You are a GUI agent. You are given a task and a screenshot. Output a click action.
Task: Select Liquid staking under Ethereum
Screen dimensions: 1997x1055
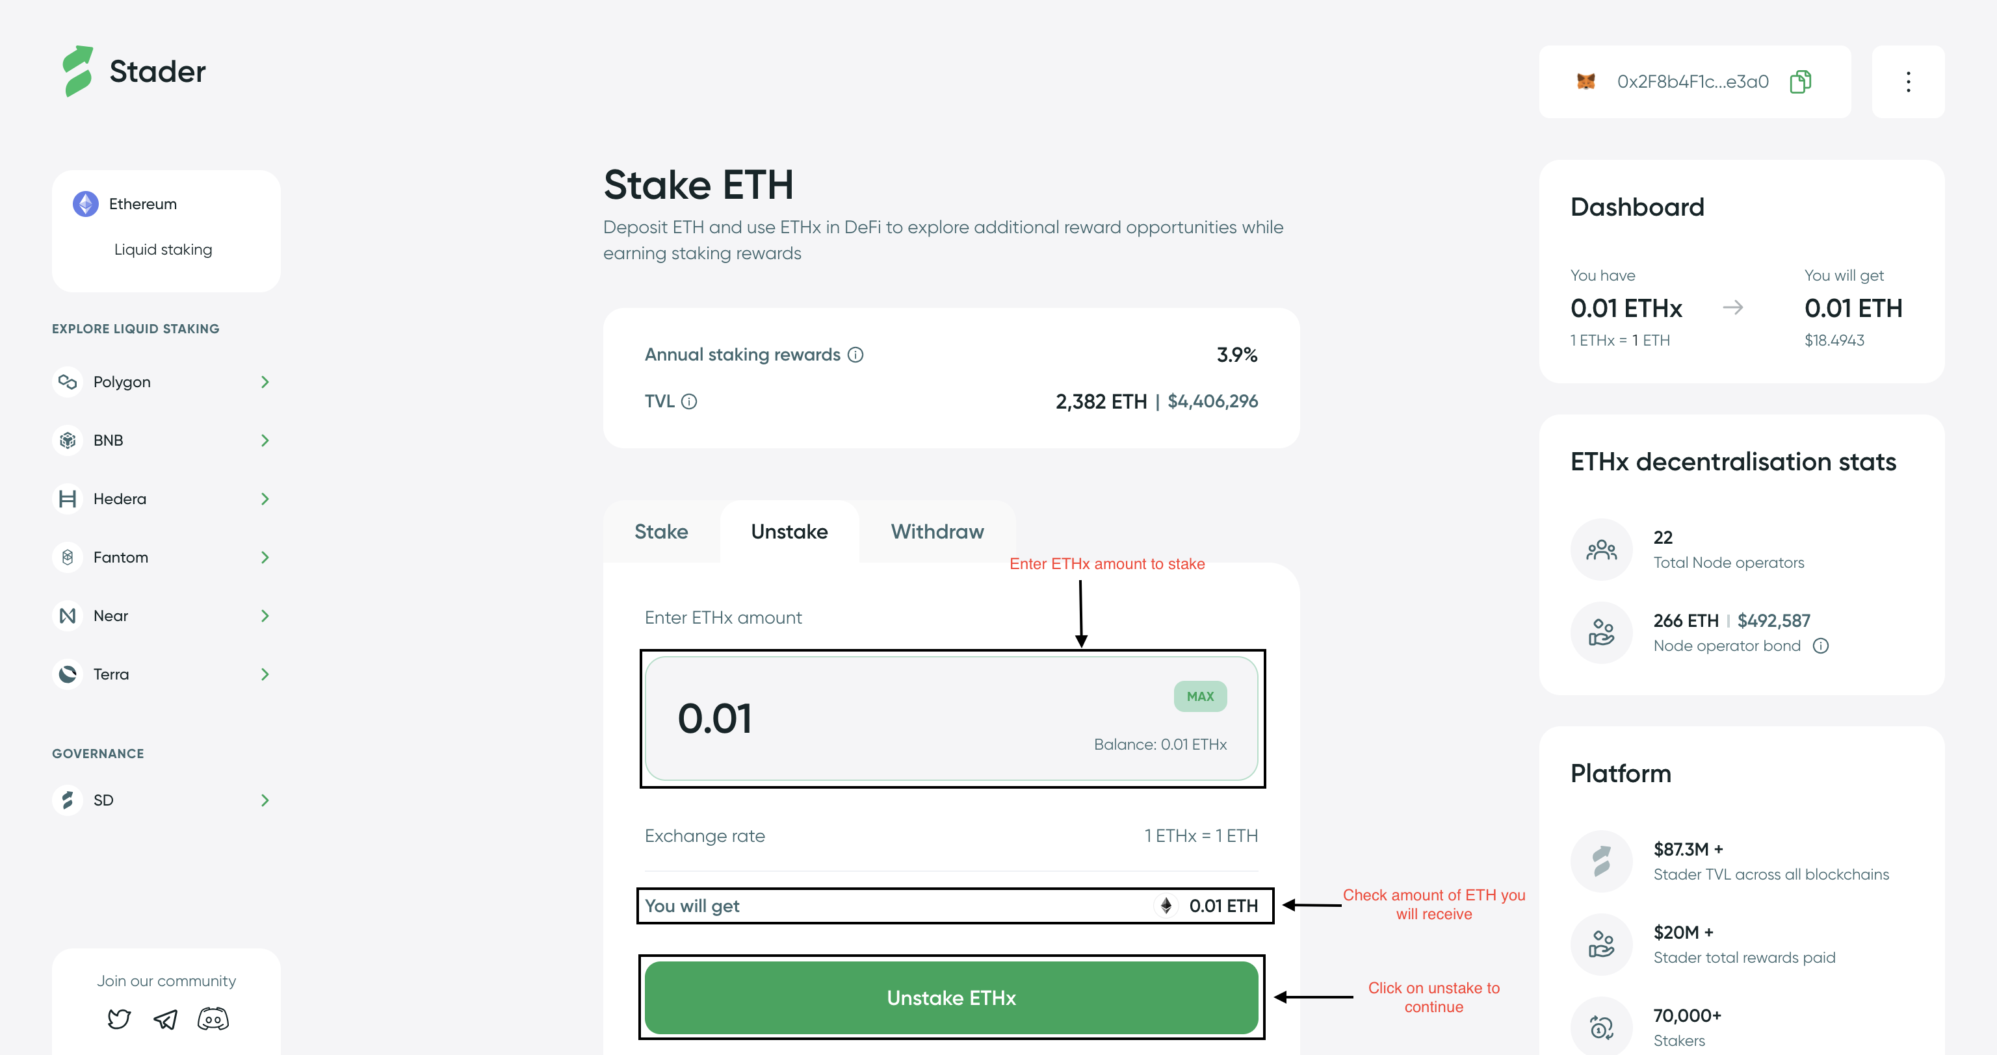pos(163,249)
